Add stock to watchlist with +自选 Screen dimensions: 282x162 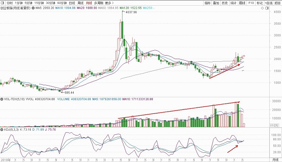click(269, 3)
